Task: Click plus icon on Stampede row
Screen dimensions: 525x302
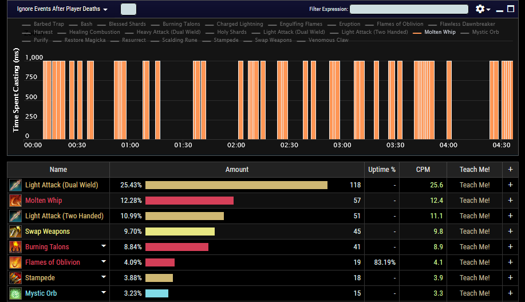Action: [x=510, y=277]
